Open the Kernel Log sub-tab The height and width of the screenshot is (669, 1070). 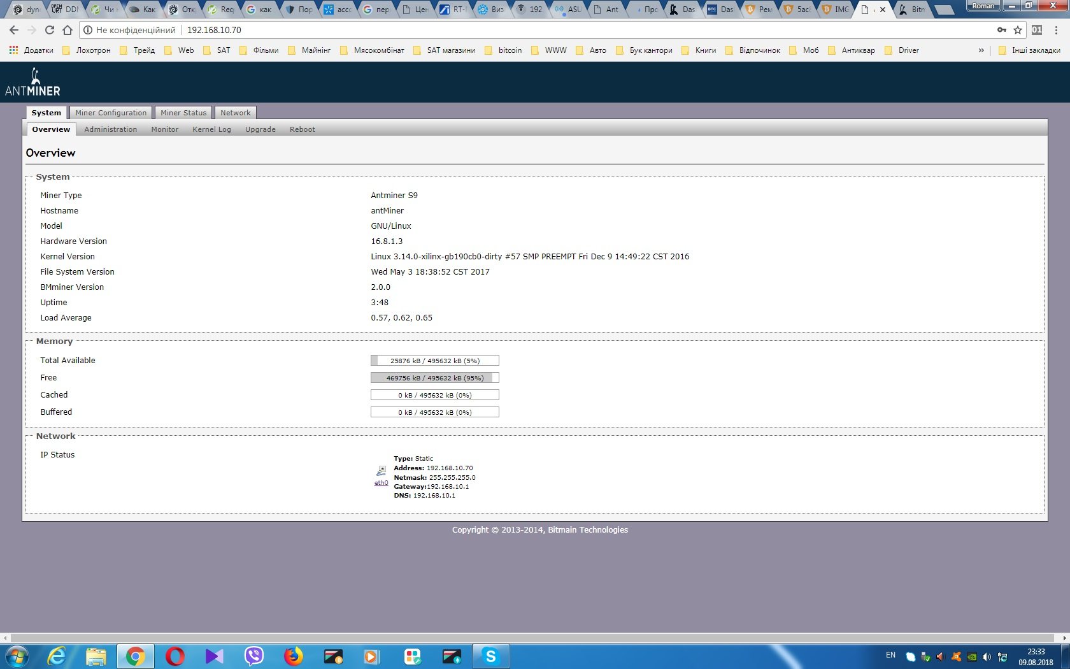pyautogui.click(x=211, y=129)
